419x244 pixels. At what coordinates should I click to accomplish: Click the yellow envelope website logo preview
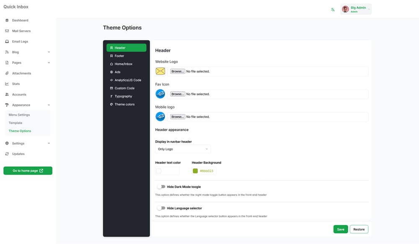point(160,71)
